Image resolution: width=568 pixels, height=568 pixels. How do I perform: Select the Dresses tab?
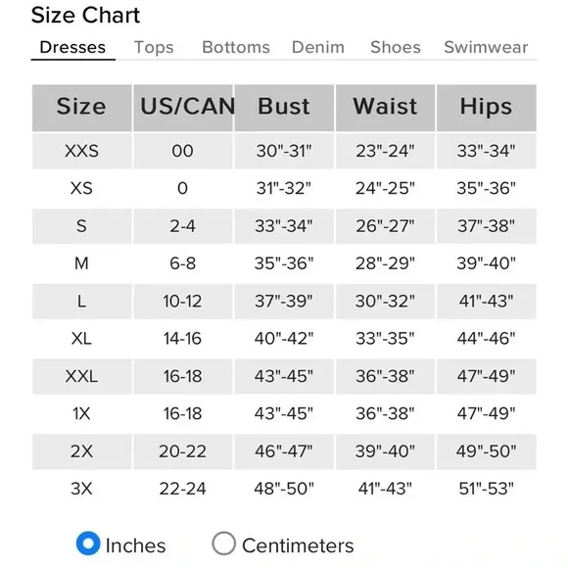(x=72, y=47)
